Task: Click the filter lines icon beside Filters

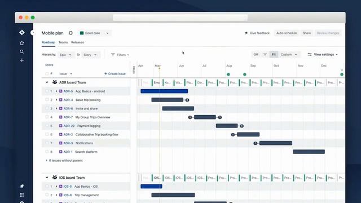Action: tap(113, 55)
